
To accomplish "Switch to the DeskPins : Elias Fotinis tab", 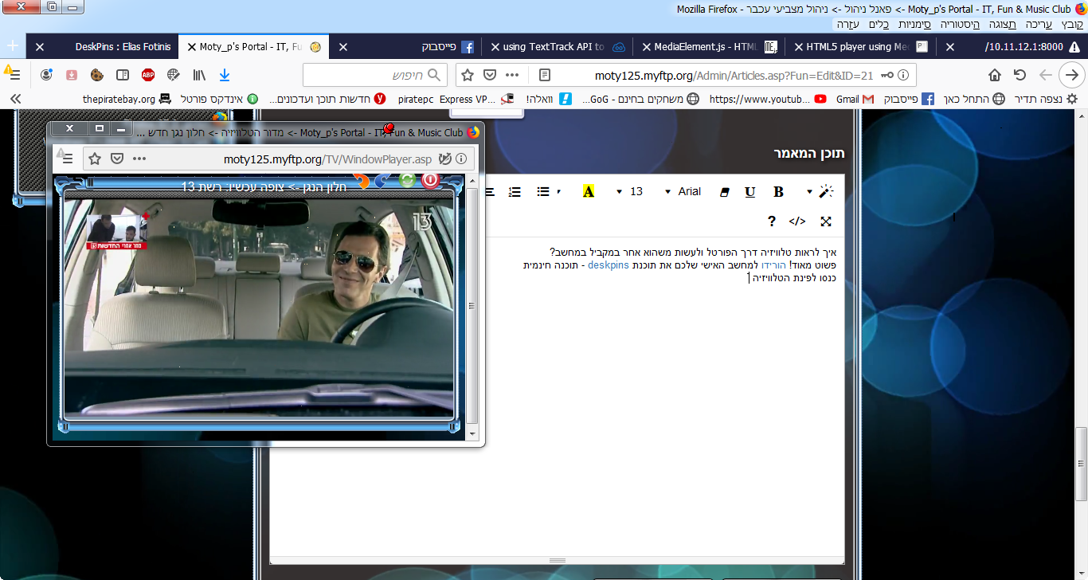I will coord(123,47).
